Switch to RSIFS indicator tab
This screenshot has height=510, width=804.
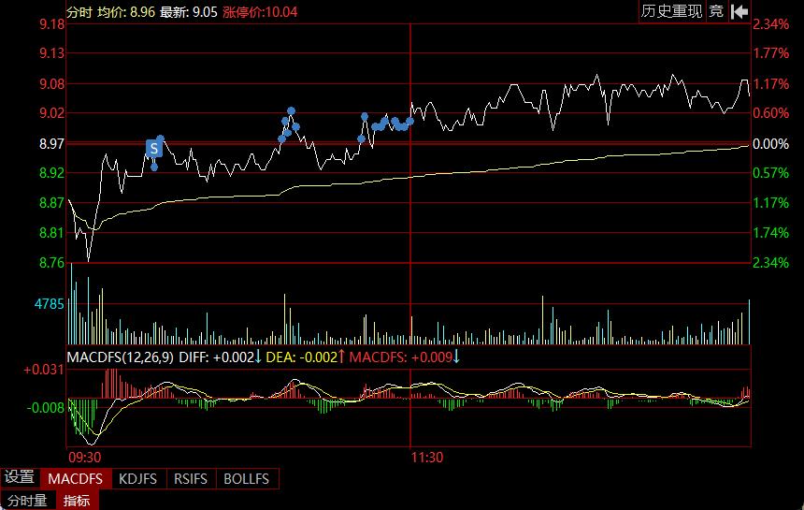[x=191, y=479]
